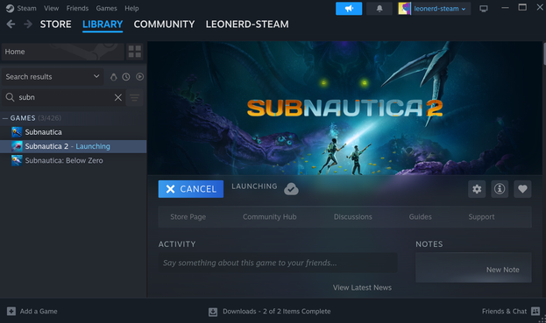Click the cloud sync status icon
This screenshot has width=546, height=323.
(x=291, y=189)
